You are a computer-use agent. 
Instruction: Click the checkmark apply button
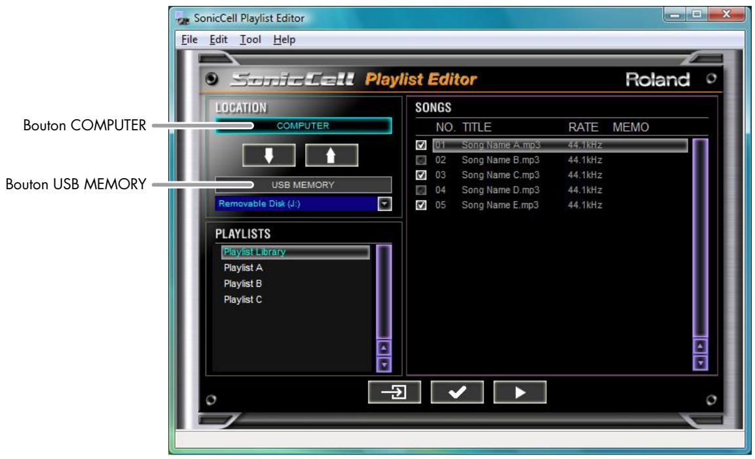457,392
